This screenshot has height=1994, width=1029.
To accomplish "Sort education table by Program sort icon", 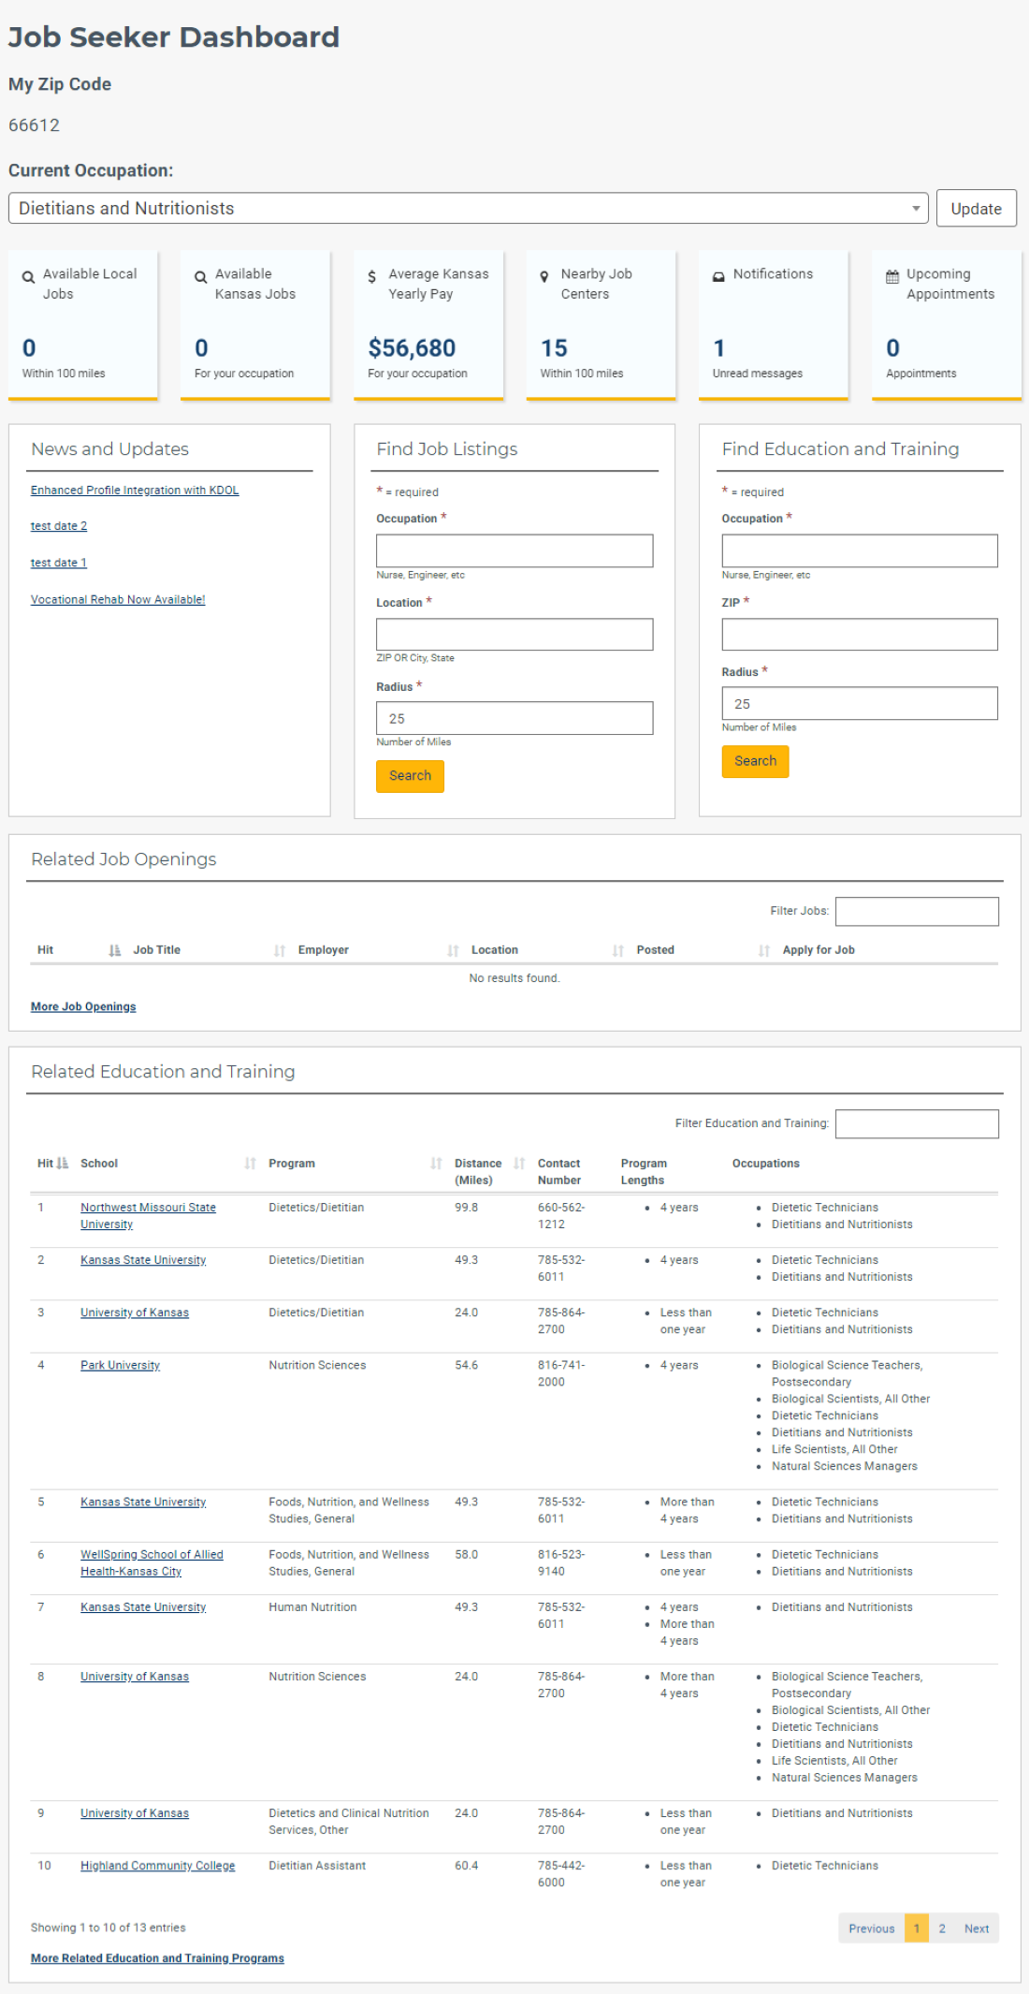I will (x=436, y=1164).
